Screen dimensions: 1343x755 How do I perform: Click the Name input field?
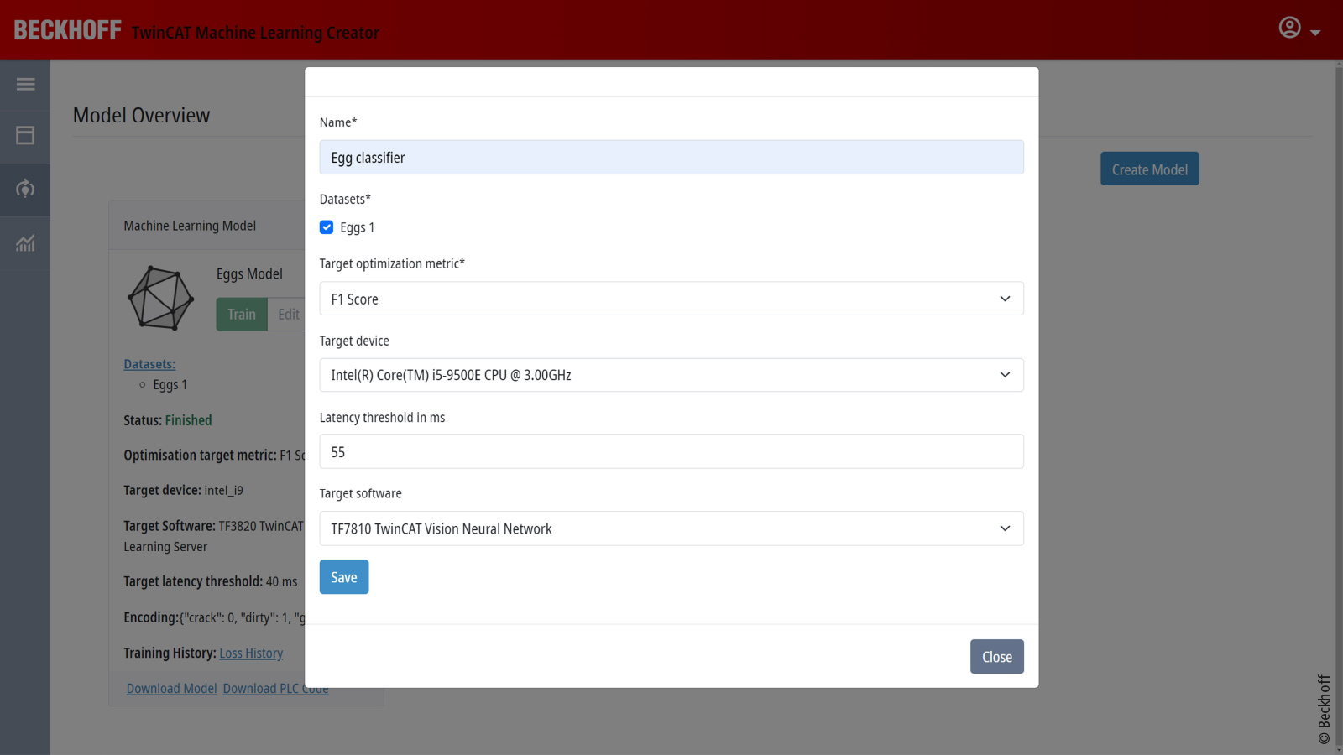tap(671, 158)
